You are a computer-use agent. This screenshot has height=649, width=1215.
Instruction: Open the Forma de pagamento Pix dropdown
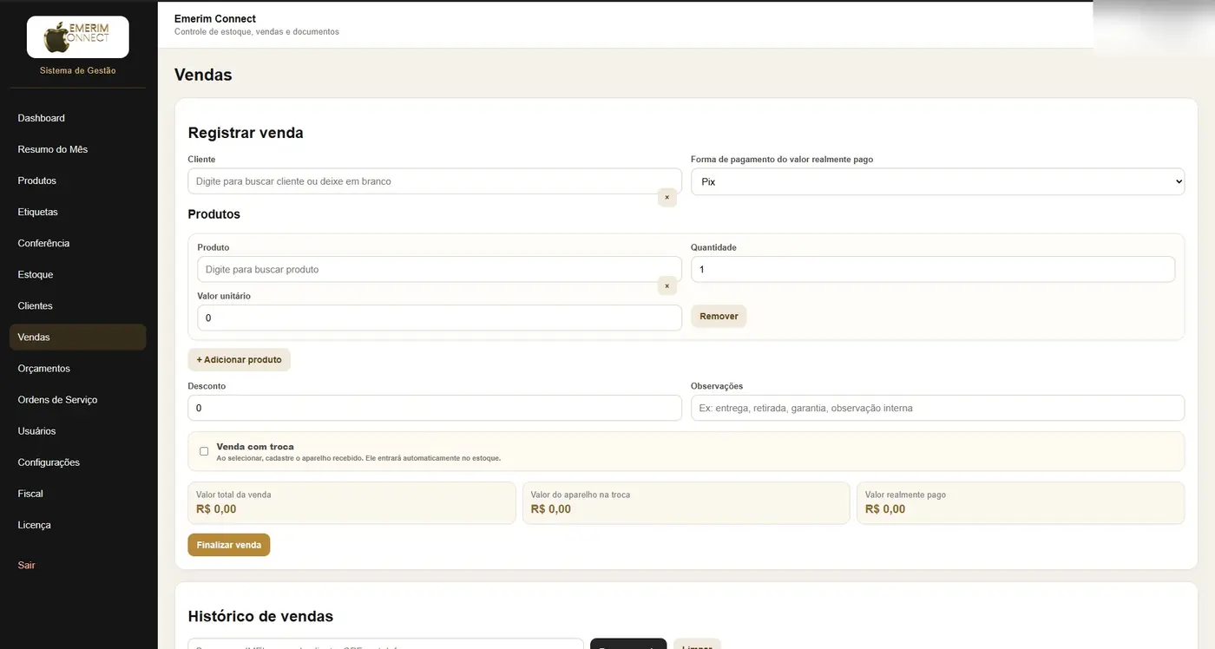937,181
